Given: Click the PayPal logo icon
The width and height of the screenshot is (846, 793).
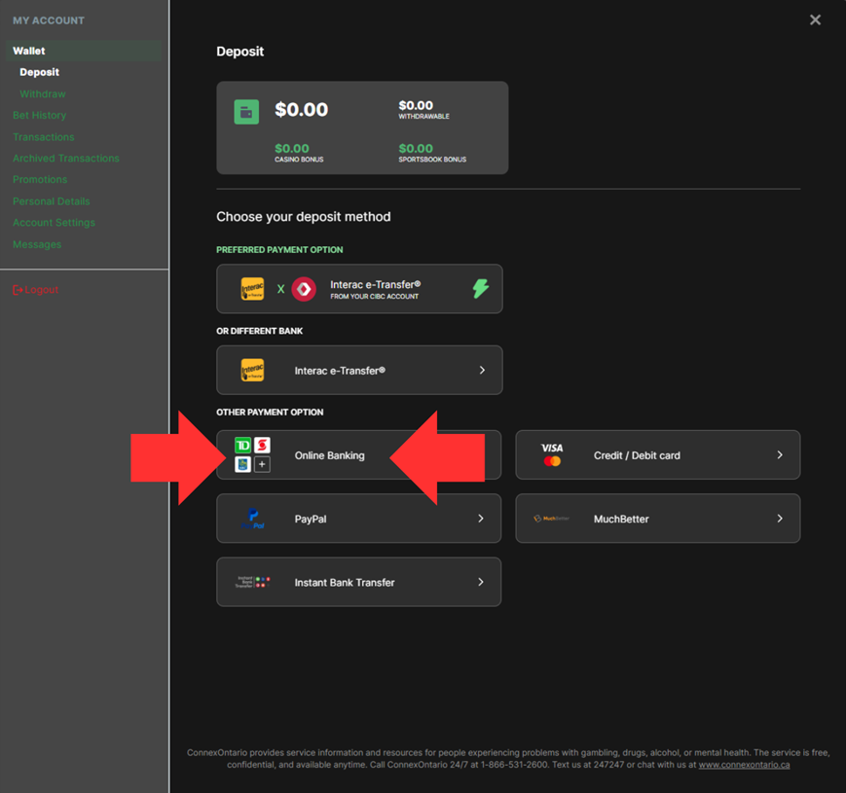Looking at the screenshot, I should (x=252, y=519).
